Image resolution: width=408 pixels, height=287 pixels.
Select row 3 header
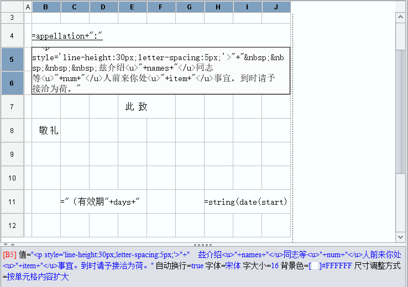pos(12,18)
